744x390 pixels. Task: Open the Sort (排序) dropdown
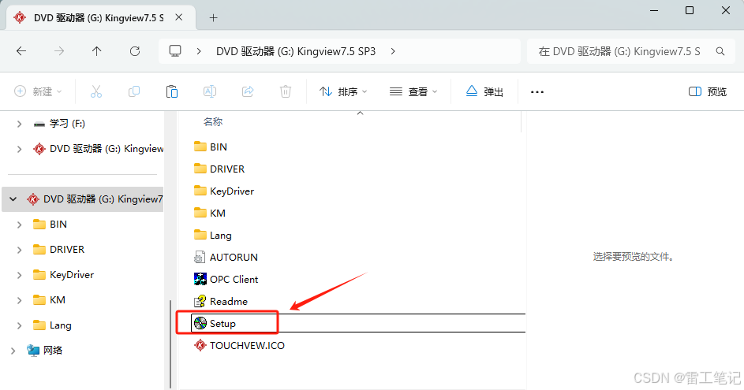343,91
